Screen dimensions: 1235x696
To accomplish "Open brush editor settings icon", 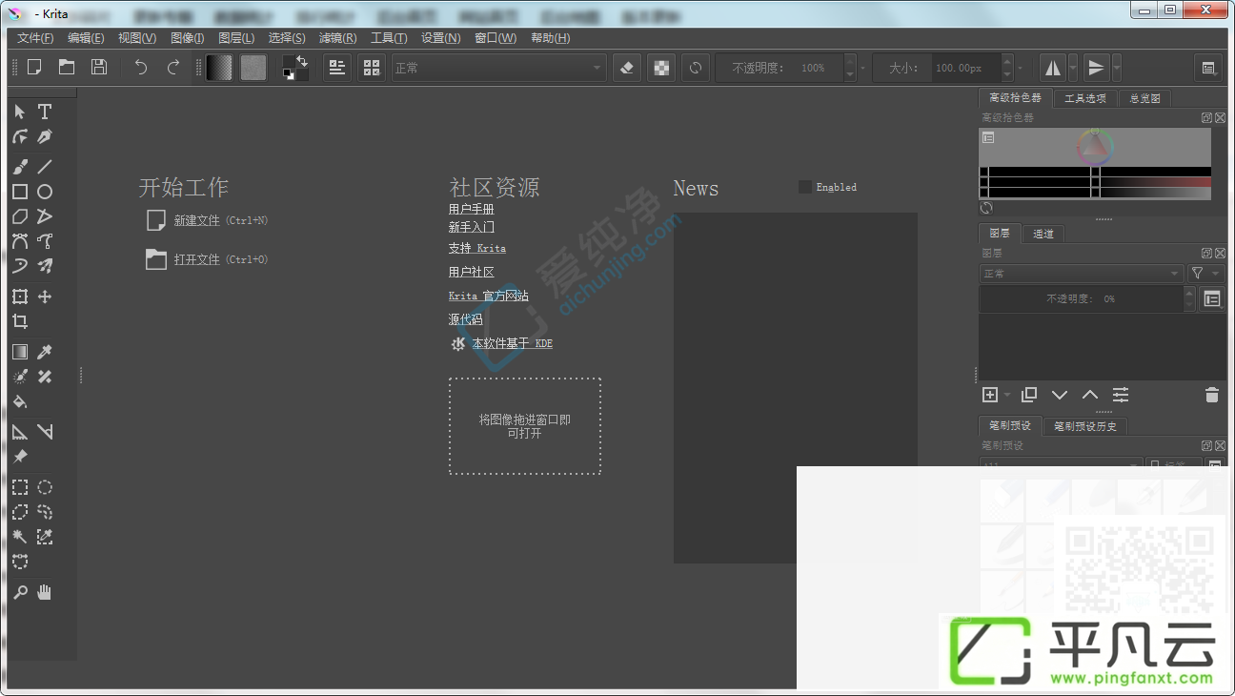I will (337, 68).
